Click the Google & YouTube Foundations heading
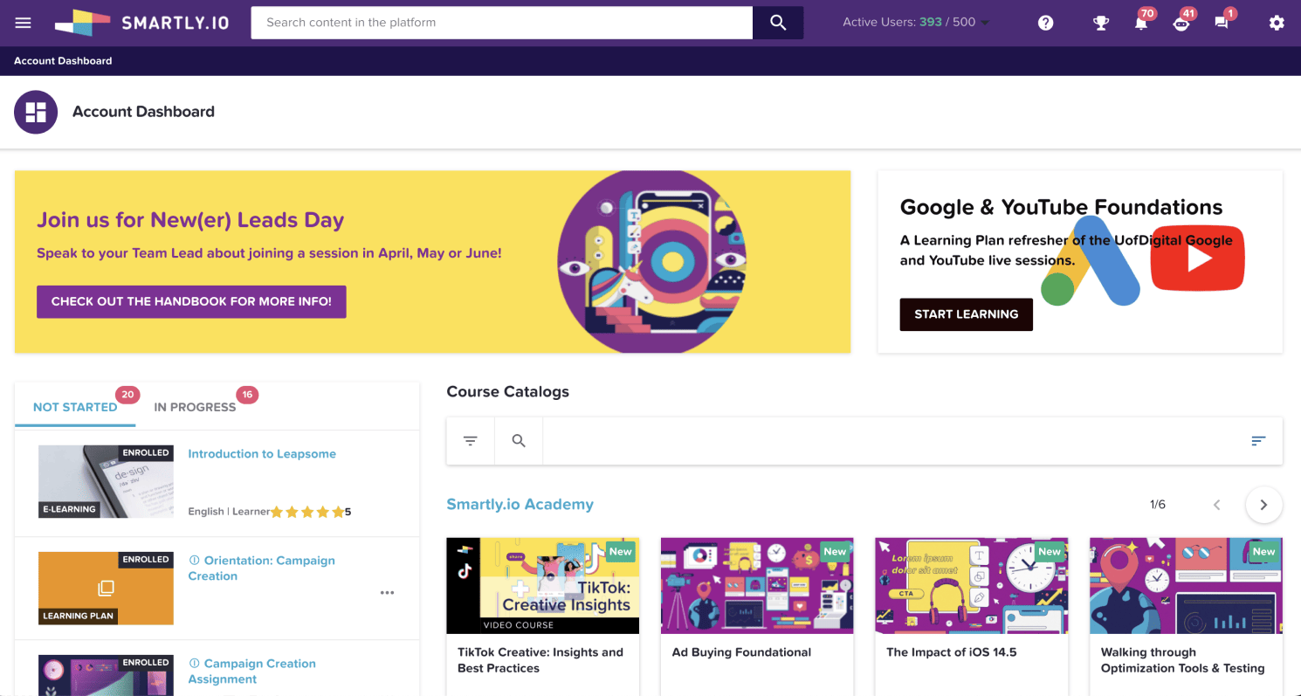 click(x=1061, y=207)
